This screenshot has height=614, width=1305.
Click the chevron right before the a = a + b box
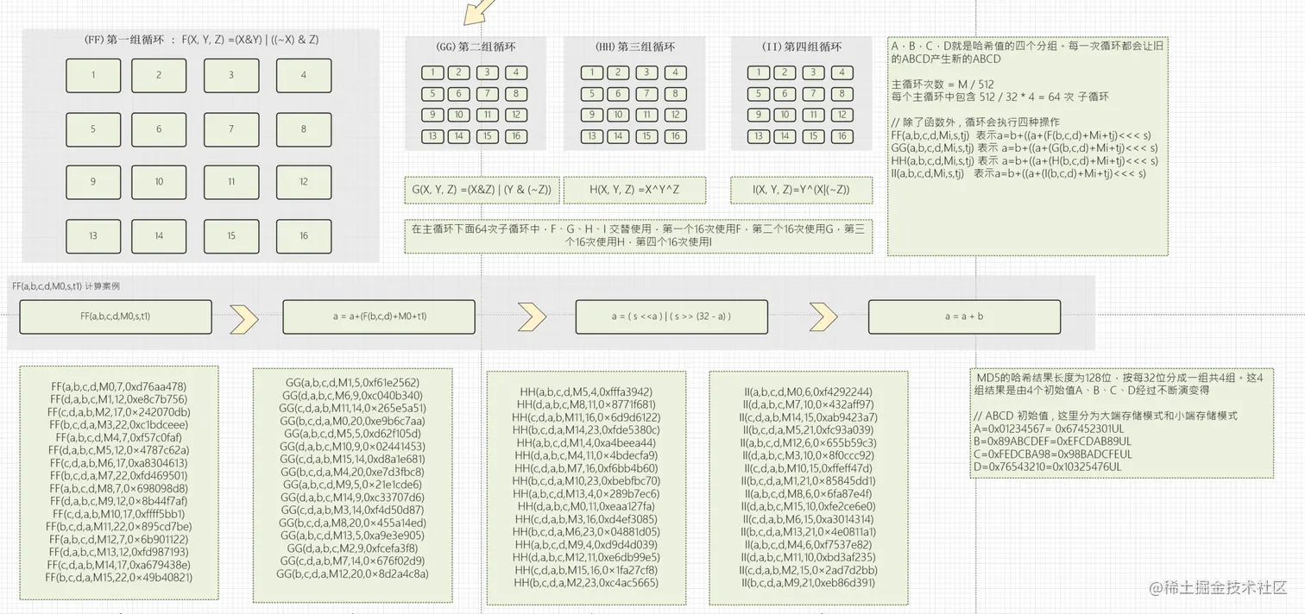[824, 318]
